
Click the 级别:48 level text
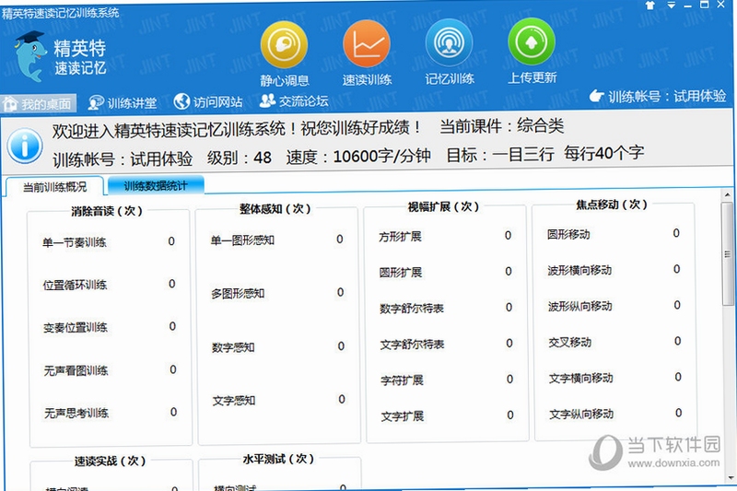[239, 158]
